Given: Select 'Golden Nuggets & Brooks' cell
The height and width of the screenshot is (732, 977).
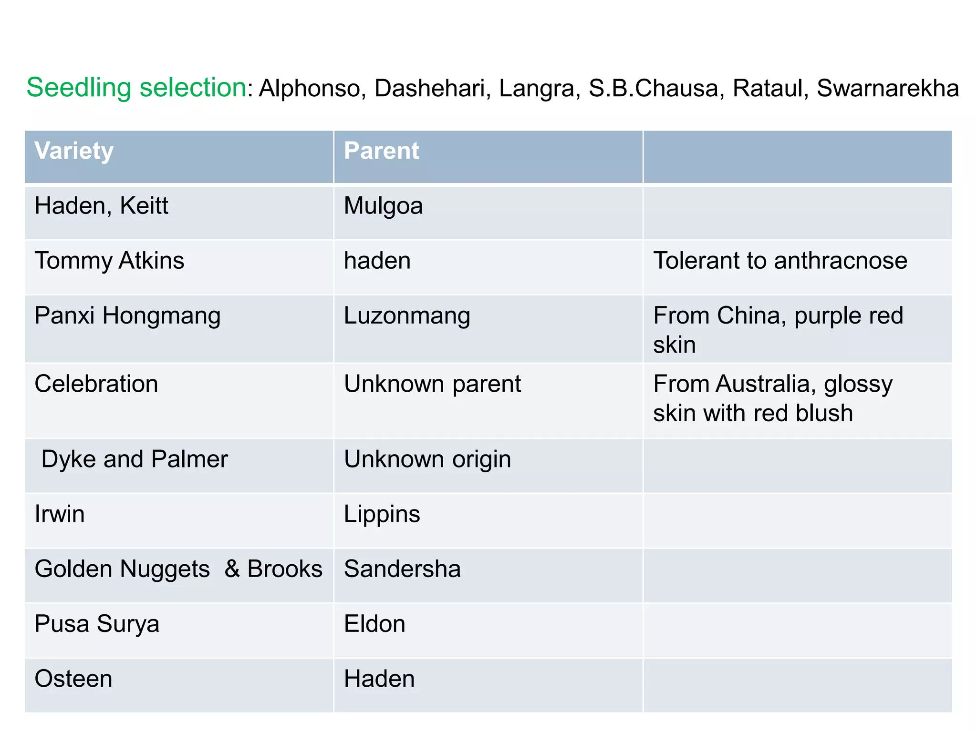Looking at the screenshot, I should 178,569.
